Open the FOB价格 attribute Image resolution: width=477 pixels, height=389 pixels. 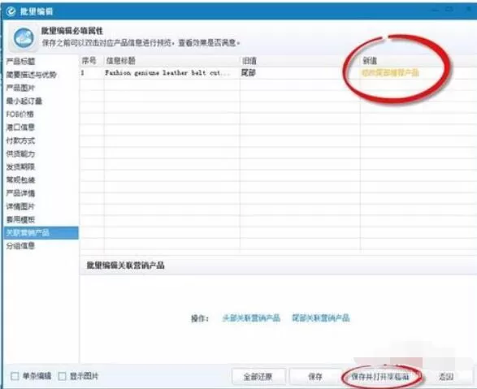pos(20,115)
